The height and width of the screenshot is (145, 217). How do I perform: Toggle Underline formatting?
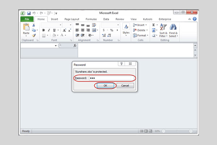[x=54, y=30]
